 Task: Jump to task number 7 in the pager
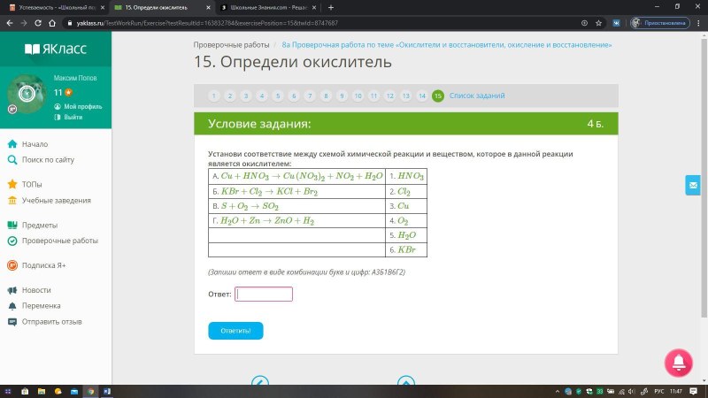309,96
